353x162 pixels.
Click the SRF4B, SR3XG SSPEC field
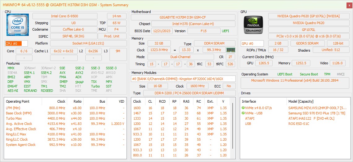[74, 36]
